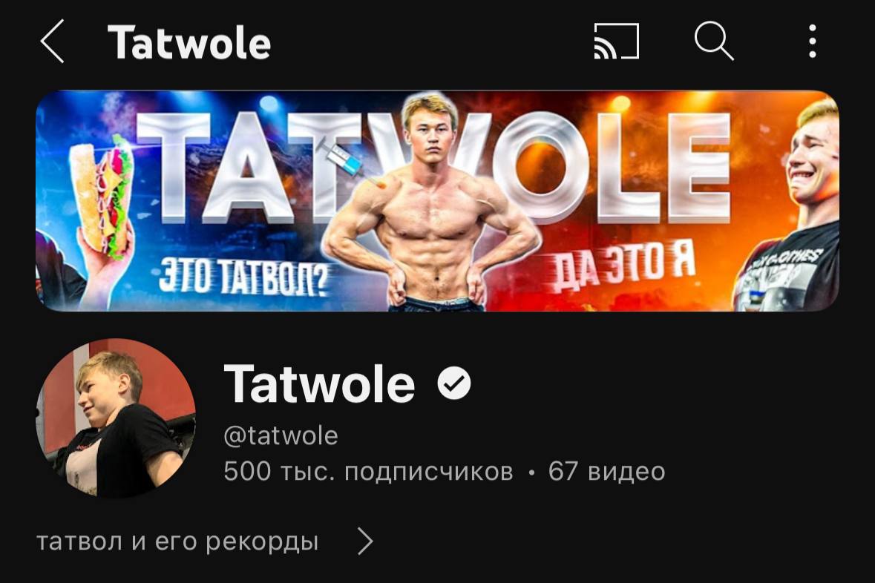Image resolution: width=875 pixels, height=583 pixels.
Task: Tap the sandwich image in banner
Action: click(x=102, y=198)
